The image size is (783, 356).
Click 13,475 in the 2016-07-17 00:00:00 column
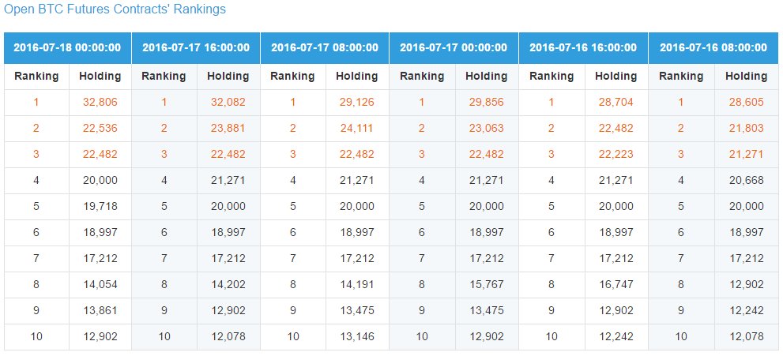pyautogui.click(x=487, y=311)
